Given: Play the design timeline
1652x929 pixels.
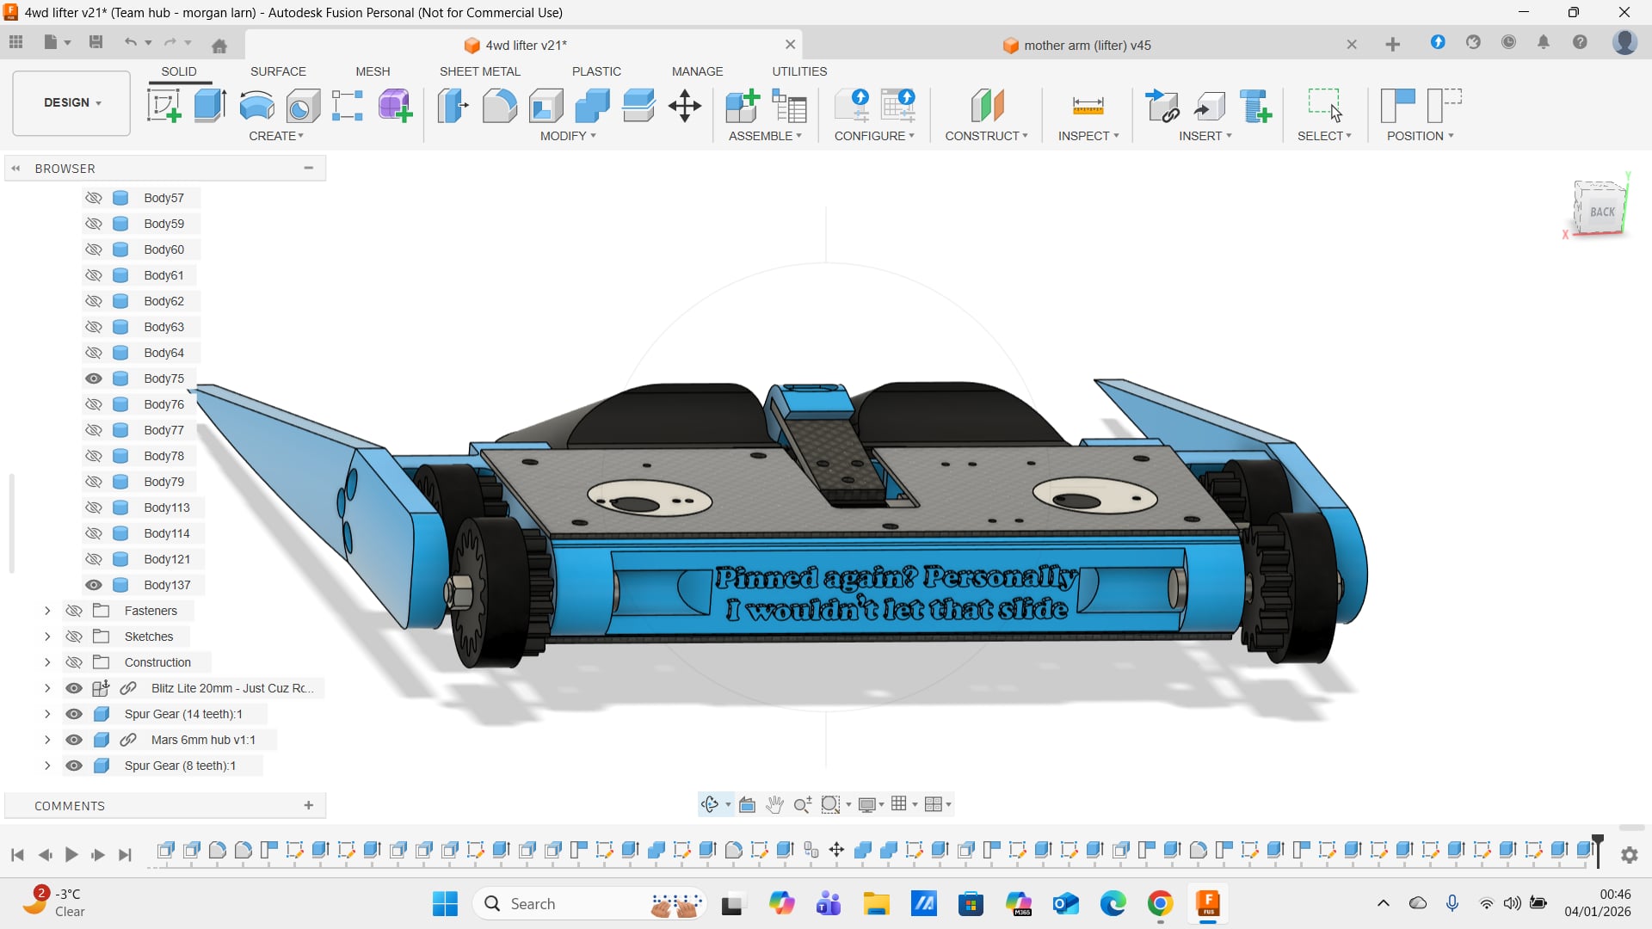Looking at the screenshot, I should point(71,854).
